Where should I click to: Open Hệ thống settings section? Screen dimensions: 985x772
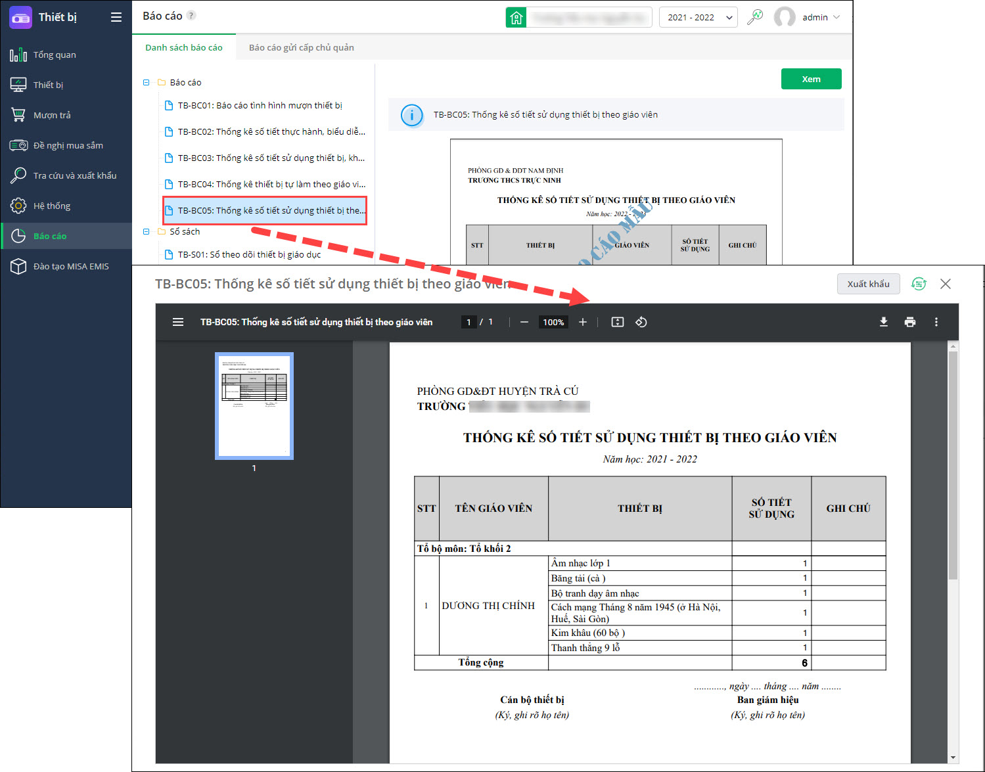tap(66, 206)
